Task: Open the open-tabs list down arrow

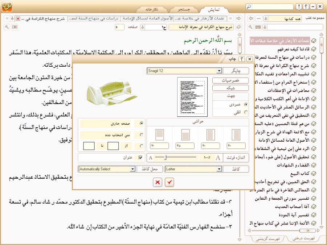Action: [12, 18]
